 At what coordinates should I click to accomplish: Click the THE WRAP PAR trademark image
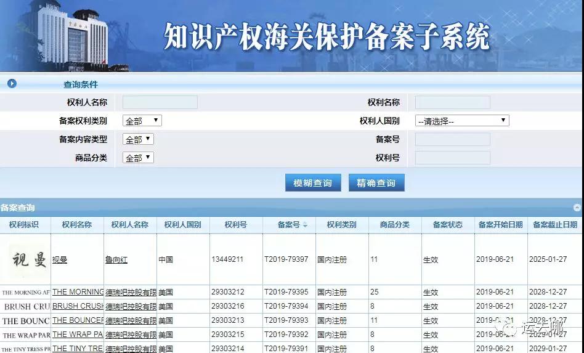tap(26, 335)
